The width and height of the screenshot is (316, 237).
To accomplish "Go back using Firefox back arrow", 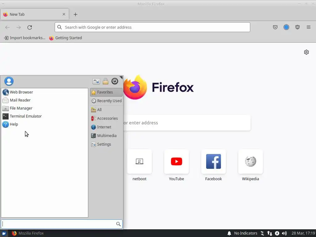I will (7, 27).
